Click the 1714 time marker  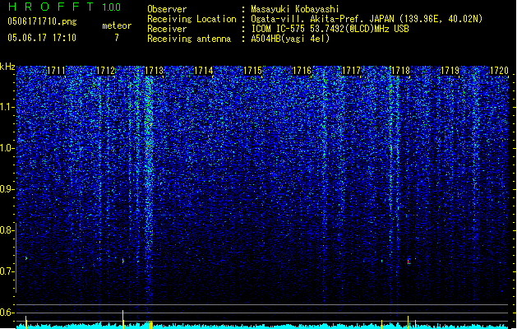pos(204,71)
